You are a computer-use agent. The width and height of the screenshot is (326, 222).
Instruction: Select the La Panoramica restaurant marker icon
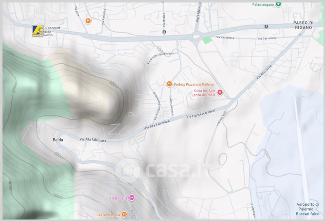[x=124, y=214]
